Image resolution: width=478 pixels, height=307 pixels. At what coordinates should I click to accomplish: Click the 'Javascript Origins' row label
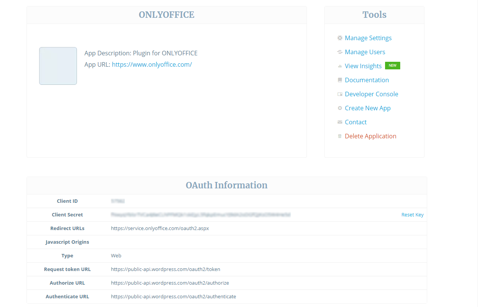(x=68, y=242)
